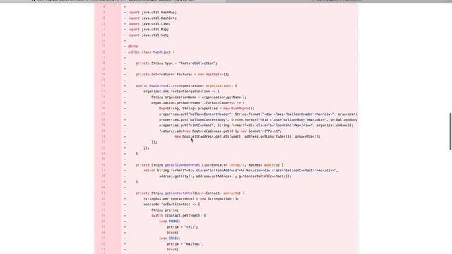Click the 'import java.util.Set;' line
The height and width of the screenshot is (254, 452).
click(x=148, y=35)
